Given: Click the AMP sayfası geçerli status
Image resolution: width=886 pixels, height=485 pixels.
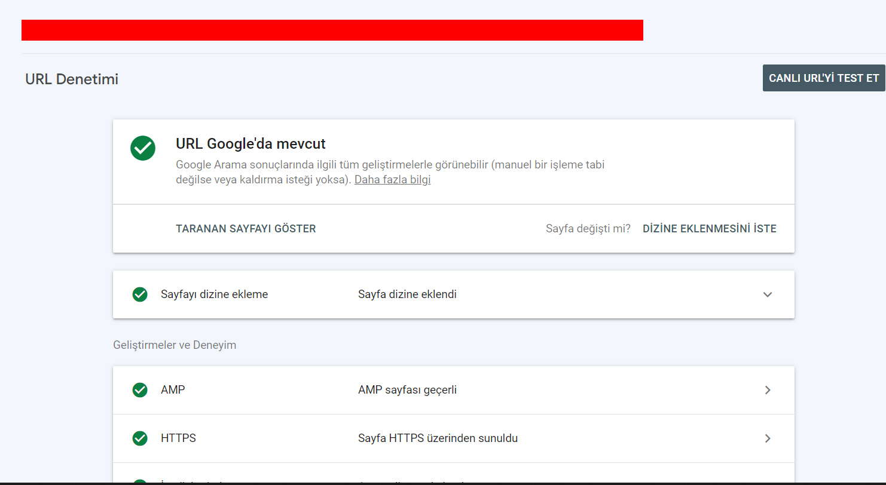Looking at the screenshot, I should tap(407, 390).
